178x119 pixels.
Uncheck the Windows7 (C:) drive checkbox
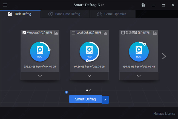click(x=24, y=33)
